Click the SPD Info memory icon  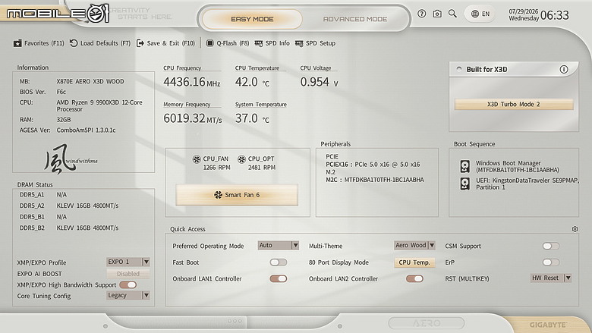[x=259, y=44]
